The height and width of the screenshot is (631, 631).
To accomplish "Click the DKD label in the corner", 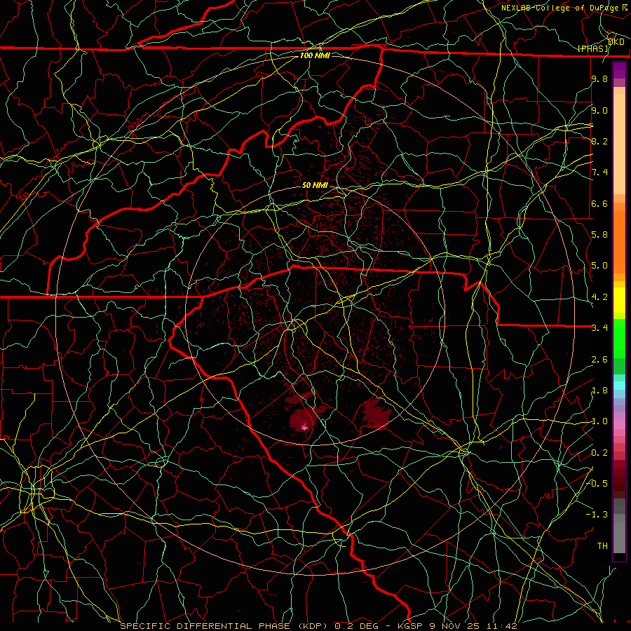I will pos(616,41).
